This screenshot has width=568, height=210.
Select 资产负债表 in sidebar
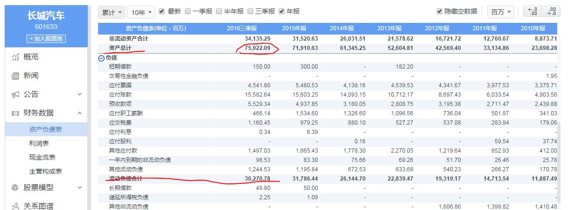(46, 129)
